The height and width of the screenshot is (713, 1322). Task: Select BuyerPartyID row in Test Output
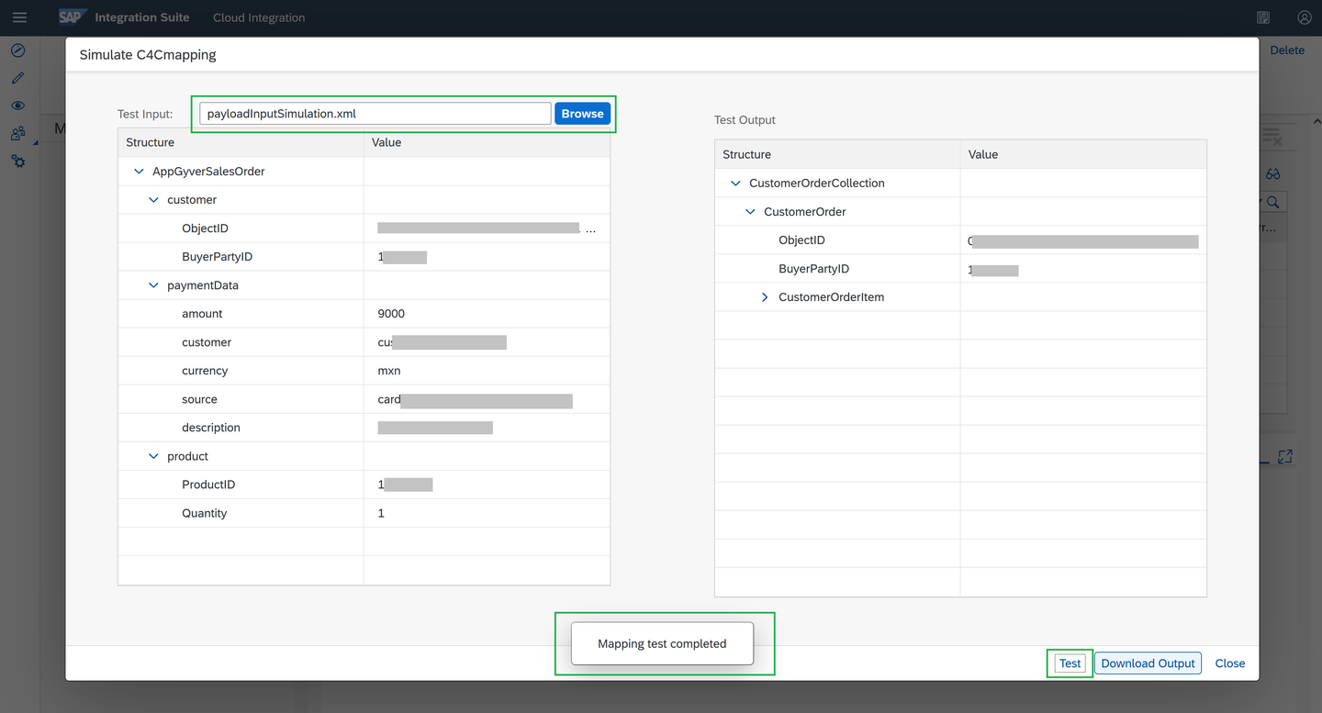coord(960,269)
